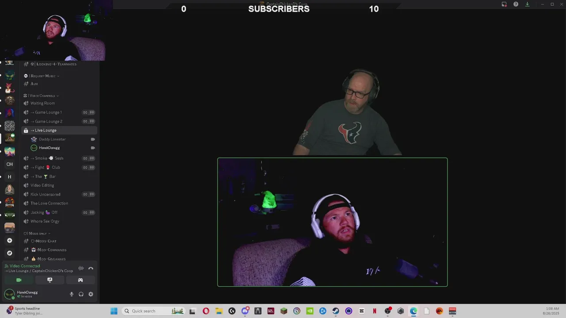Switch to Discord on the taskbar
566x318 pixels.
click(x=245, y=311)
